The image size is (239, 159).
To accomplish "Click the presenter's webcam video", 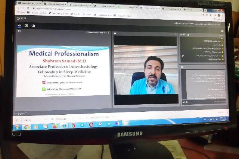I will tap(146, 70).
